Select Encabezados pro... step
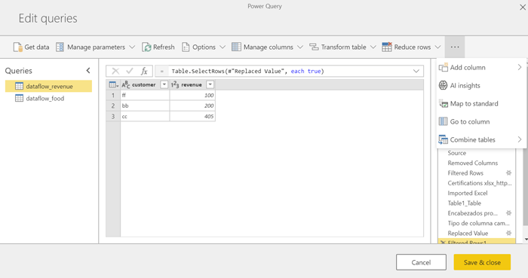This screenshot has width=528, height=278. 471,213
